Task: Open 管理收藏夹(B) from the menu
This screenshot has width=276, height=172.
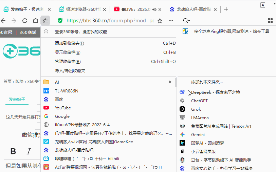Action: (108, 61)
